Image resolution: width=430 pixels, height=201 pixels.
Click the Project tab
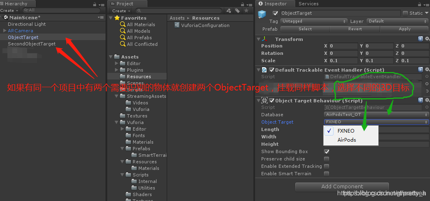[127, 4]
